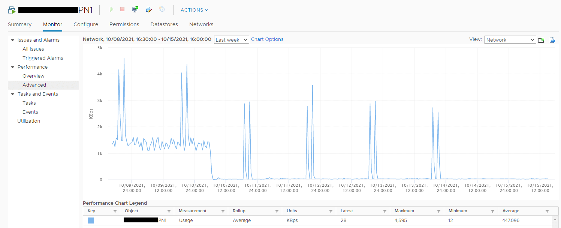The image size is (561, 228).
Task: Click the Chart Options link
Action: 267,39
